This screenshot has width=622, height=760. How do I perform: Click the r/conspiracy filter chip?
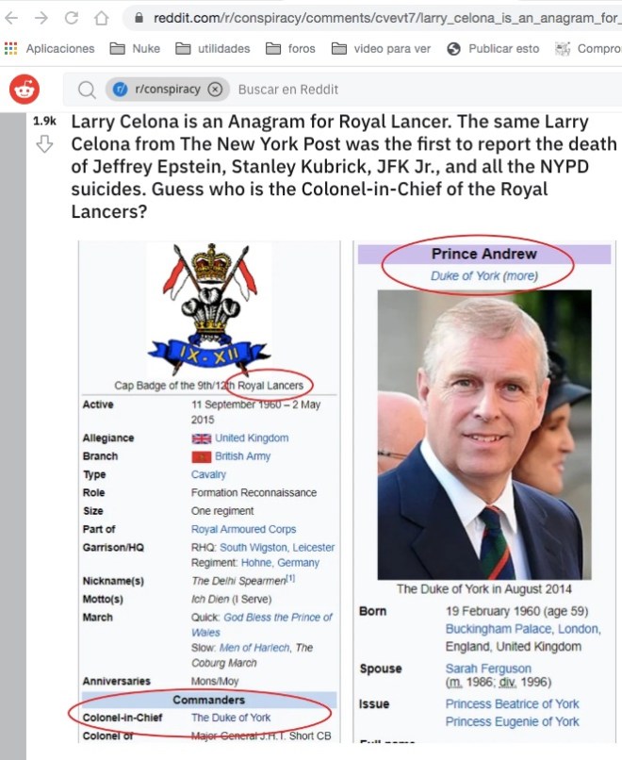tap(167, 90)
